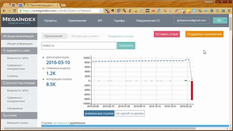Viewport: 233px width, 131px height.
Task: Click the small green bar on chart
Action: pos(186,80)
